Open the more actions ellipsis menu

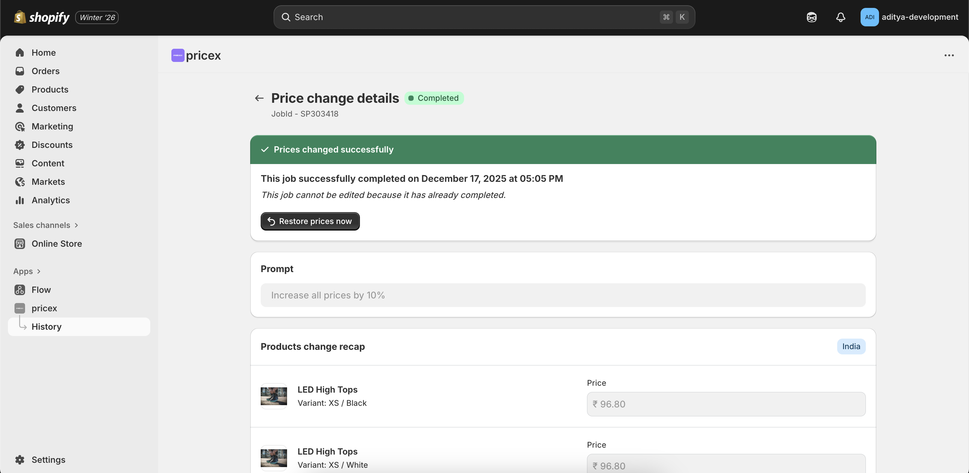point(949,55)
